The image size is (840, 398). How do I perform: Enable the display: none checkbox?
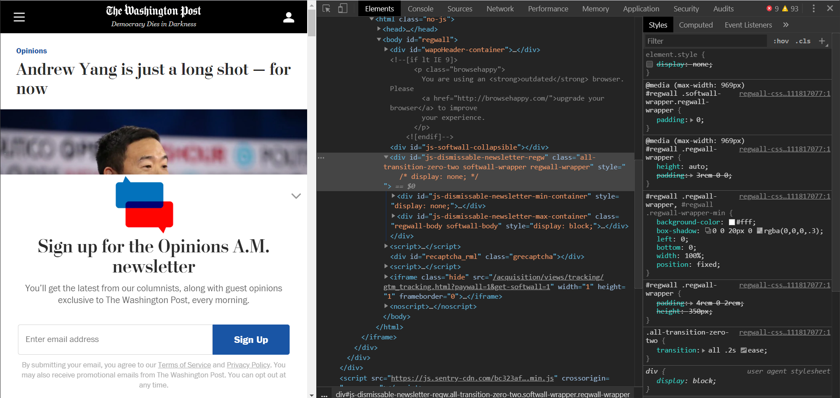(650, 64)
